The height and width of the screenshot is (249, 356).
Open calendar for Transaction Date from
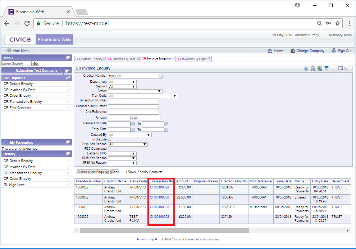[133, 124]
